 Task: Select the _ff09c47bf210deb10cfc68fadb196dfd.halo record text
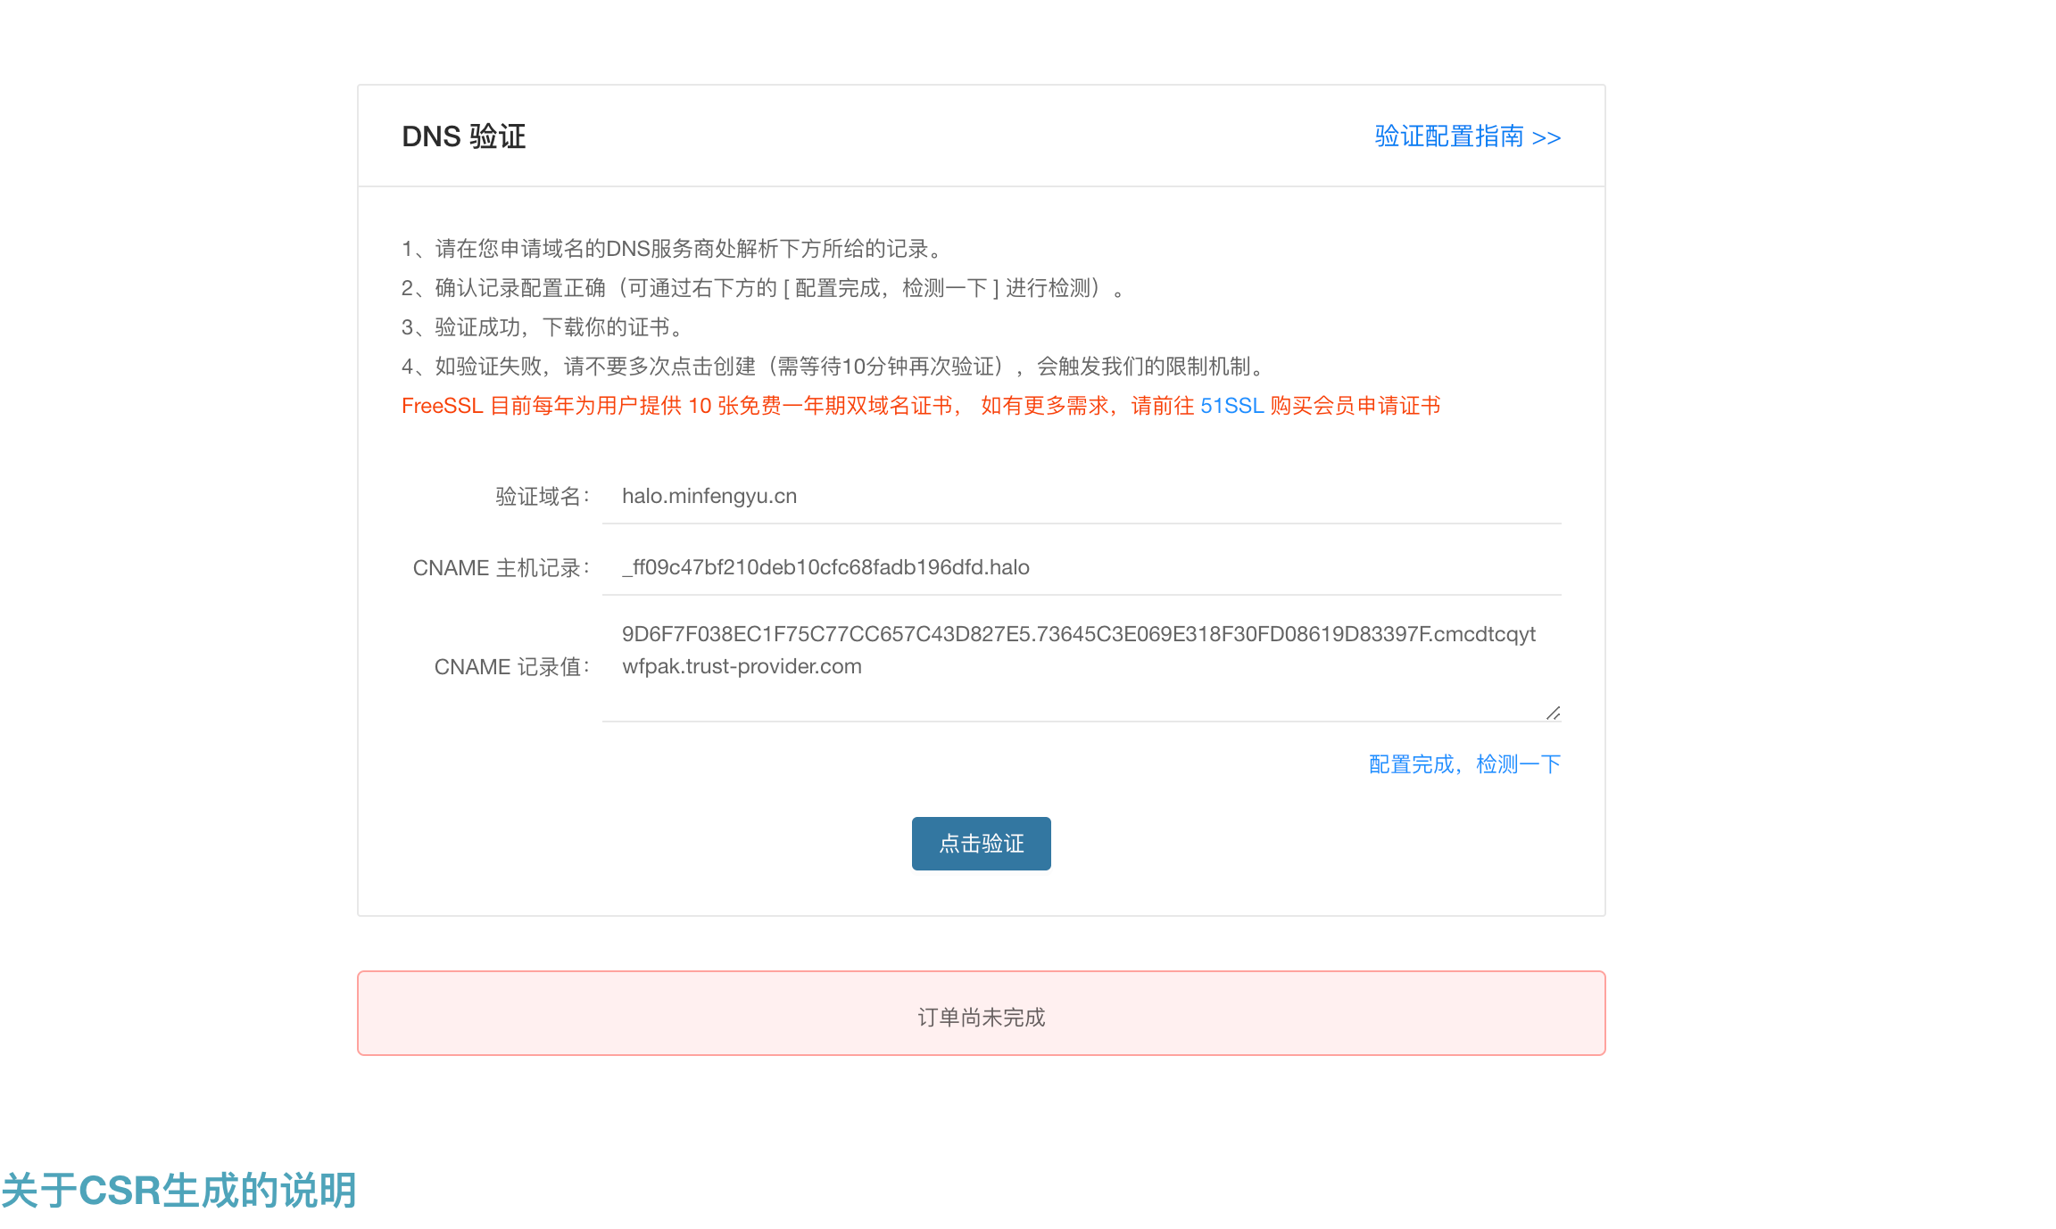coord(825,567)
